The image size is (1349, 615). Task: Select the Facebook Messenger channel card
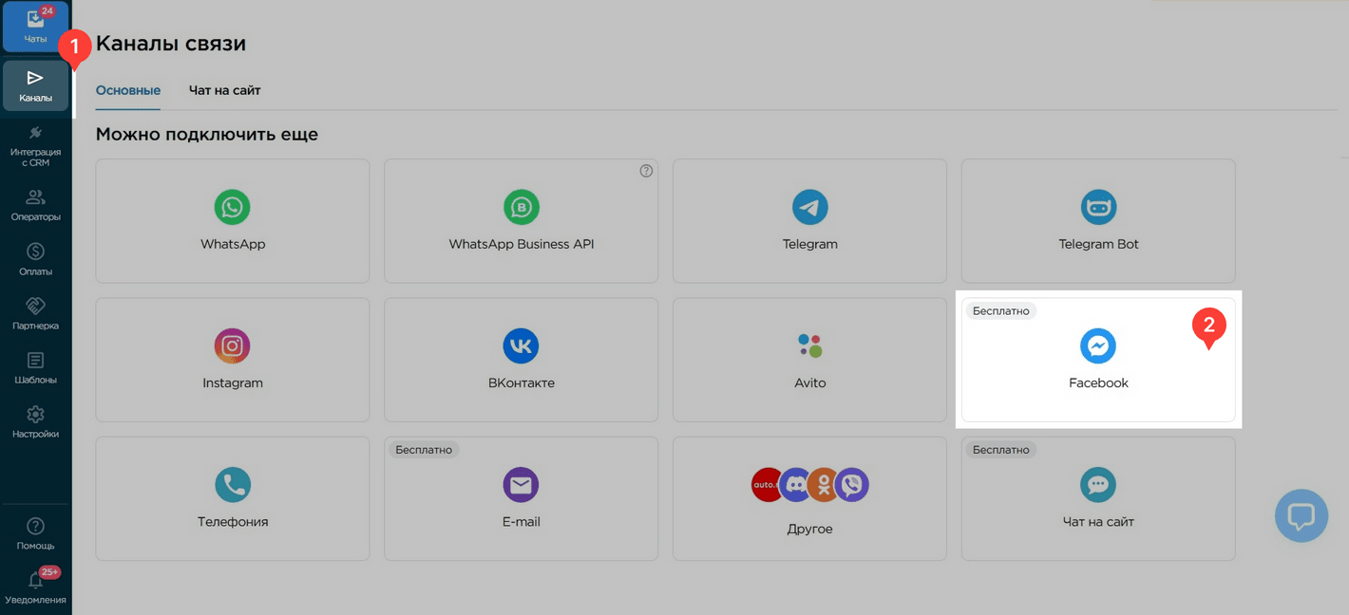click(1098, 360)
